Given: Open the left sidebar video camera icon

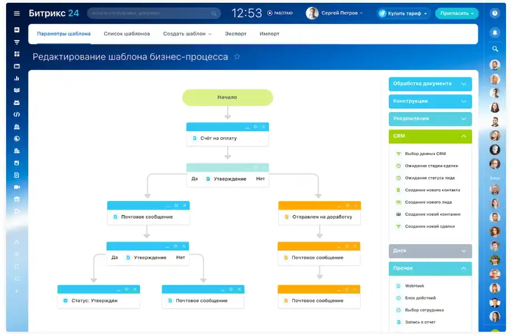Looking at the screenshot, I should tap(17, 187).
